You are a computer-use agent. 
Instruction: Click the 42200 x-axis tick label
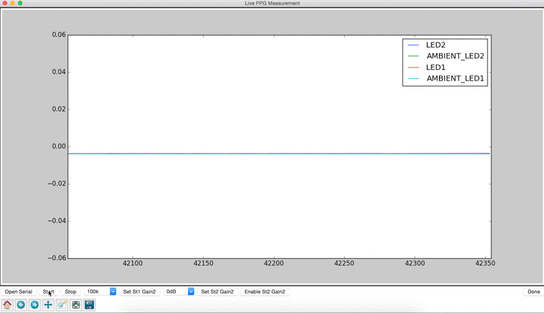[x=274, y=264]
